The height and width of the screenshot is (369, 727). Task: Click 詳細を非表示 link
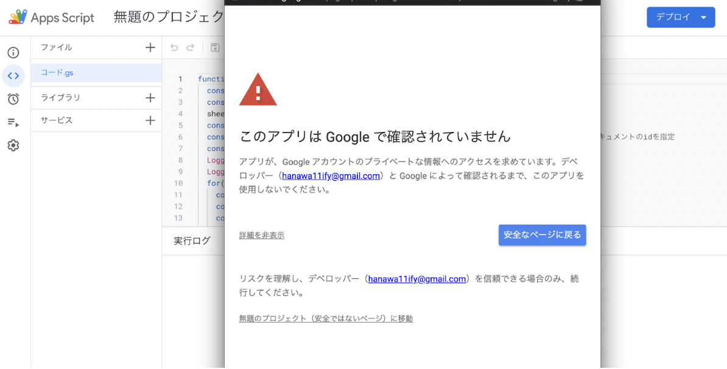pyautogui.click(x=262, y=236)
